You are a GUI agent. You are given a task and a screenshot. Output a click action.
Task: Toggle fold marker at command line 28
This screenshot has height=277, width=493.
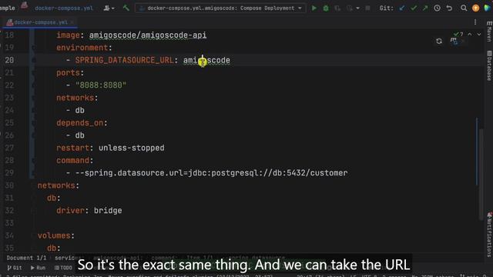pyautogui.click(x=33, y=161)
